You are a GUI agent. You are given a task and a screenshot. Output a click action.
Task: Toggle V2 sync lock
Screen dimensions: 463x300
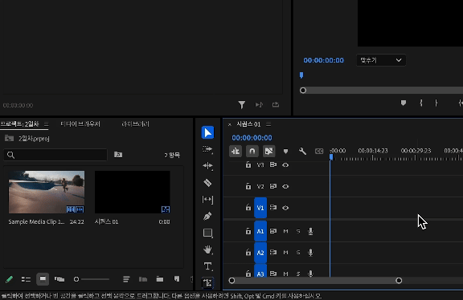coord(273,186)
